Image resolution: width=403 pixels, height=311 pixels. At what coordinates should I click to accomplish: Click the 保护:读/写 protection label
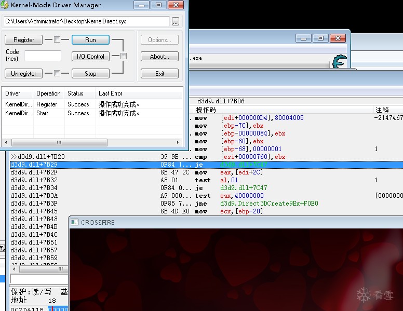click(x=31, y=292)
